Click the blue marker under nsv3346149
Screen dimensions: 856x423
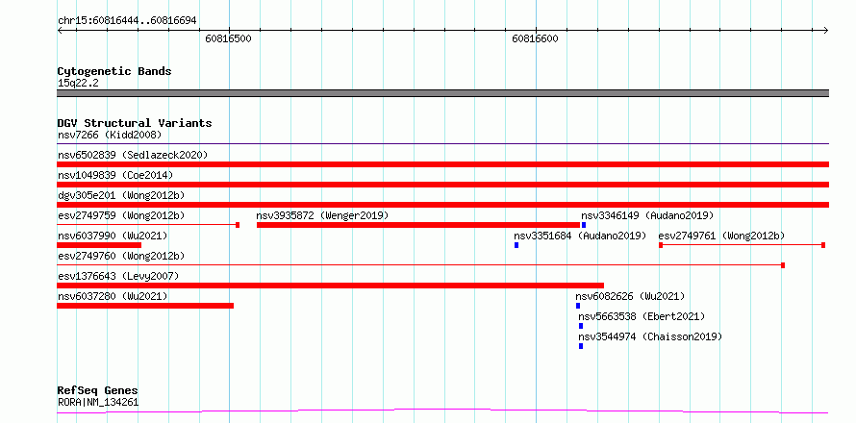(x=584, y=225)
